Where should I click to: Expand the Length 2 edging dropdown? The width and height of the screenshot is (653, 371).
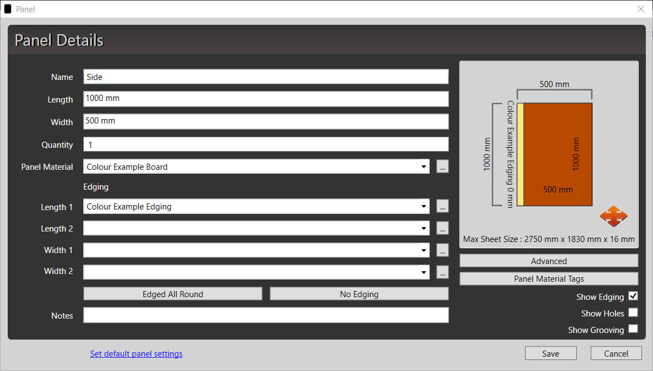(x=424, y=228)
